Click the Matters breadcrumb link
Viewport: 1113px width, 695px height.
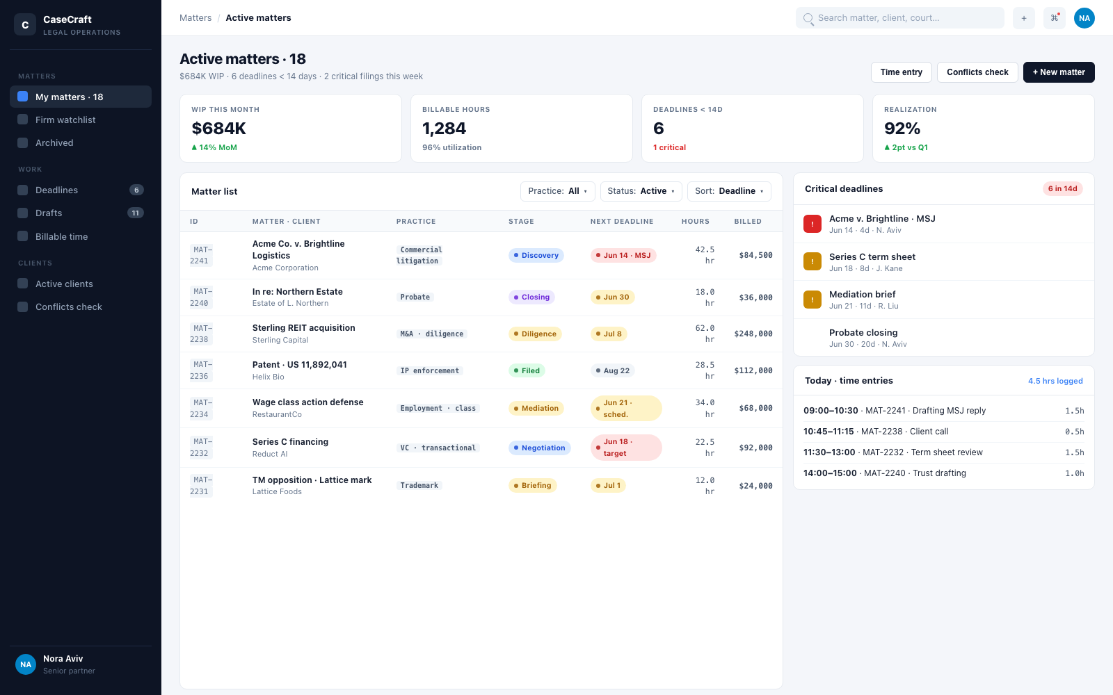coord(195,18)
